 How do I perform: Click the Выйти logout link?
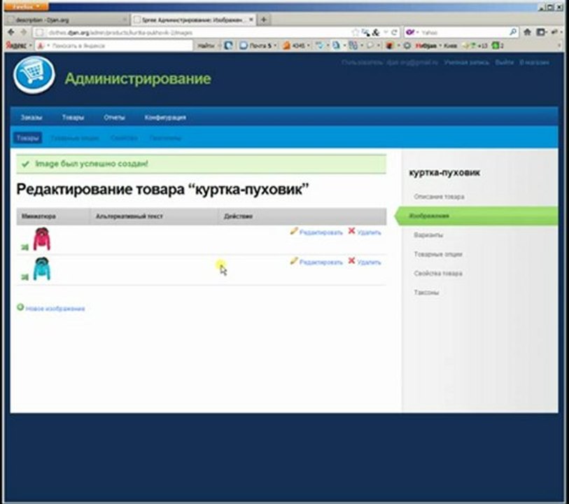[505, 62]
